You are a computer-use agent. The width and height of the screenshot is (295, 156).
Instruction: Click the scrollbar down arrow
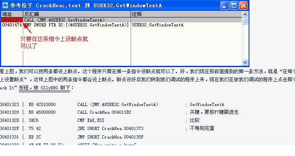click(245, 62)
